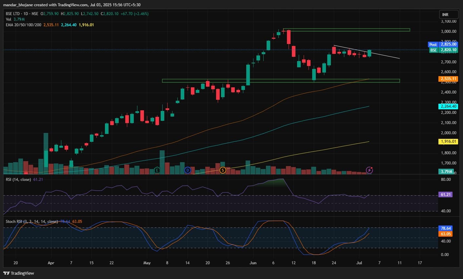
Task: Click the high value H2,825.90 in the legend
Action: click(70, 14)
